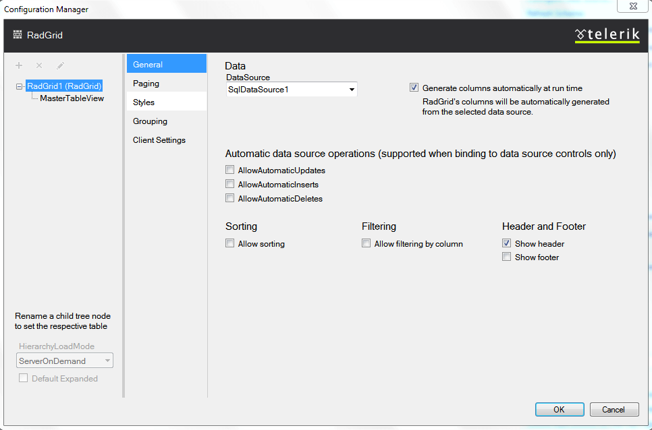Click the rename pencil icon
This screenshot has height=430, width=652.
(x=60, y=65)
